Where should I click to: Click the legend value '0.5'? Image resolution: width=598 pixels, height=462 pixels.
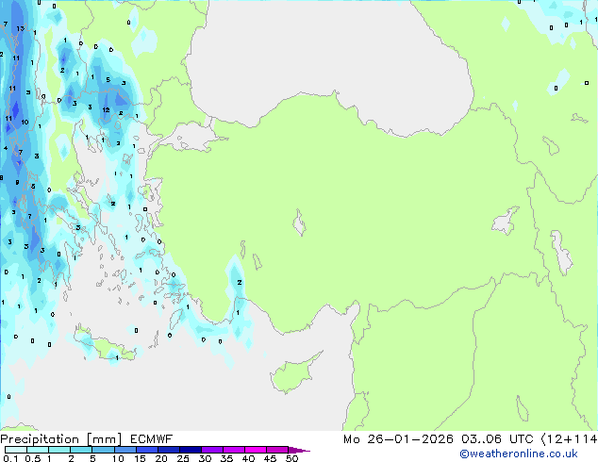(33, 458)
